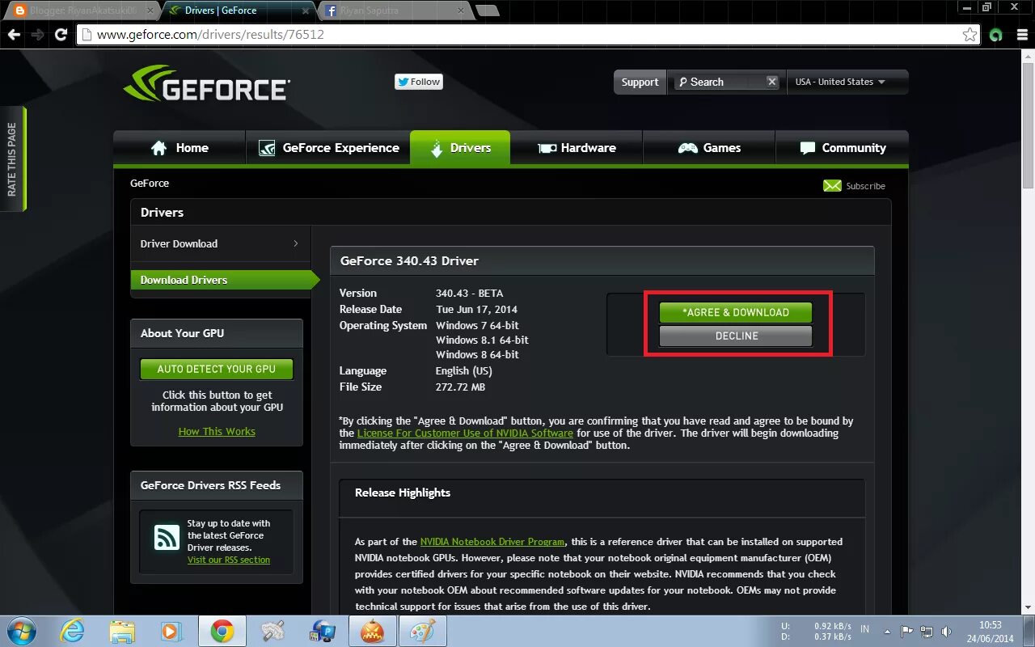
Task: Open the How This Works link
Action: tap(217, 432)
